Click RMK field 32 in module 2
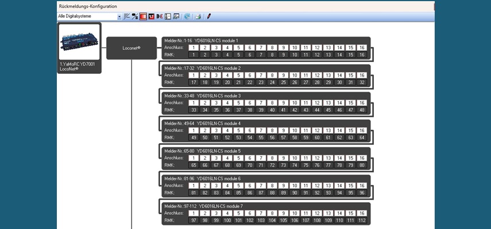 click(361, 82)
